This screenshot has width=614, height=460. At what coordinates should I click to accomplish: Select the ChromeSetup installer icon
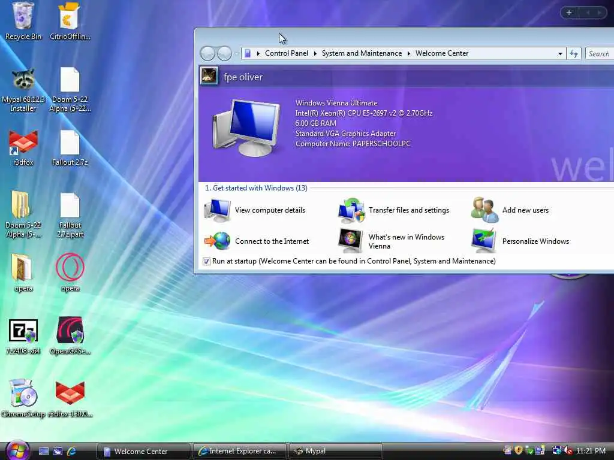click(23, 393)
